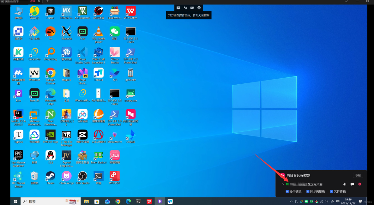Screen dimensions: 374x205
Task: Expand hidden icons in the system tray
Action: (291, 201)
